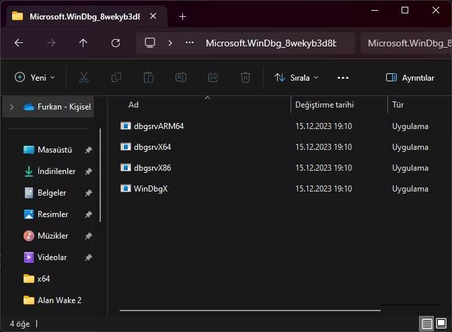The height and width of the screenshot is (332, 452).
Task: Click the horizontal scrollbar of file list
Action: click(x=250, y=310)
